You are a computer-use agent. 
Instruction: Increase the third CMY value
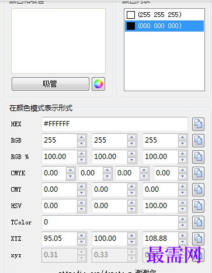[182, 186]
